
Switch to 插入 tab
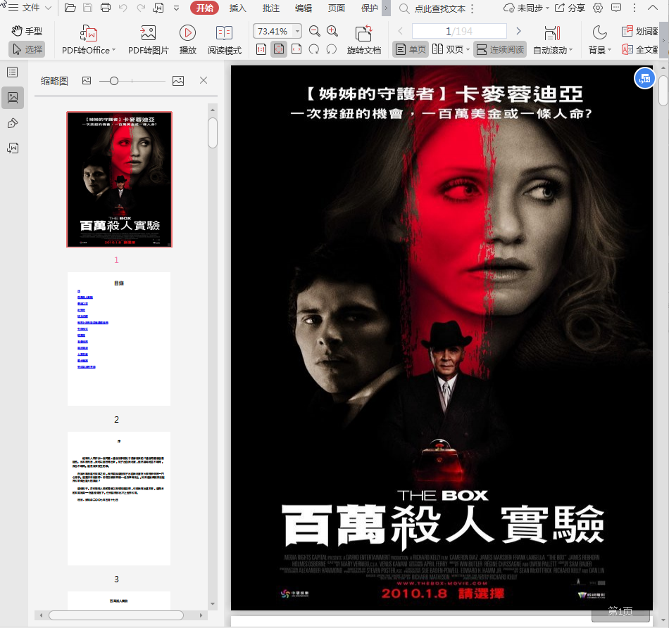coord(237,8)
